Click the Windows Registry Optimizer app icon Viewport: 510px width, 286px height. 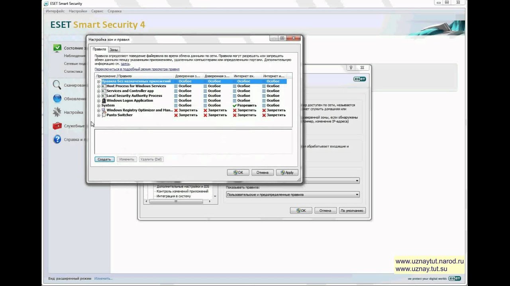click(104, 110)
